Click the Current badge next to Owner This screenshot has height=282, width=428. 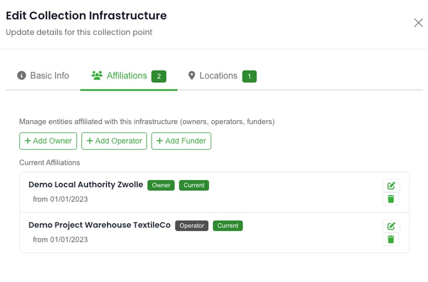pyautogui.click(x=194, y=185)
